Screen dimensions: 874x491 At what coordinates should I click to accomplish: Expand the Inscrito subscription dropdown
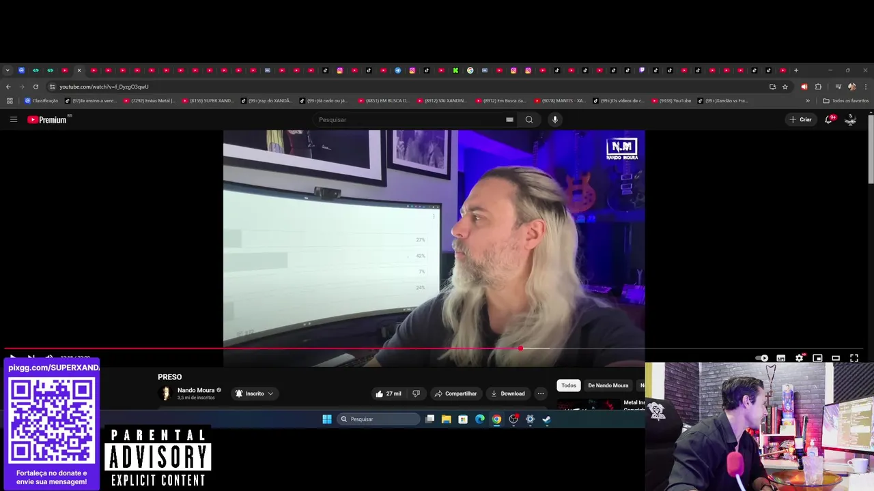click(x=255, y=393)
